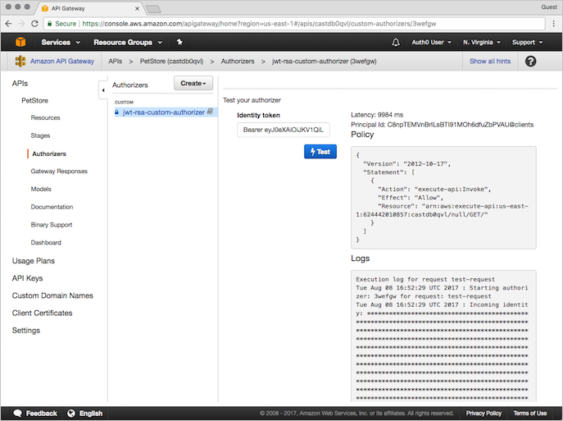The height and width of the screenshot is (421, 563).
Task: Click APIs breadcrumb
Action: [116, 61]
